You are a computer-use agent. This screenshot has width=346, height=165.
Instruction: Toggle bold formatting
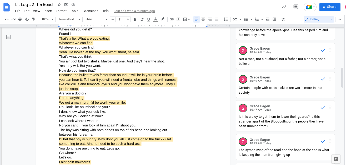coord(135,19)
